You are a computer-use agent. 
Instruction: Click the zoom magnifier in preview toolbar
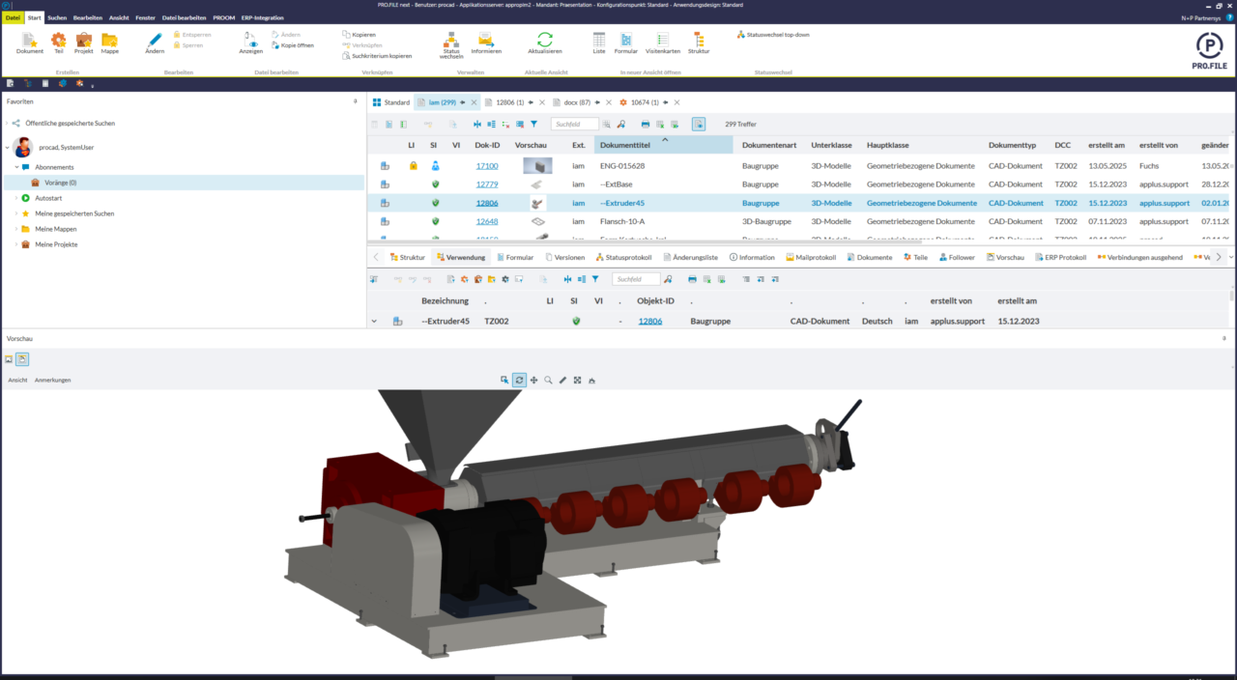[548, 381]
